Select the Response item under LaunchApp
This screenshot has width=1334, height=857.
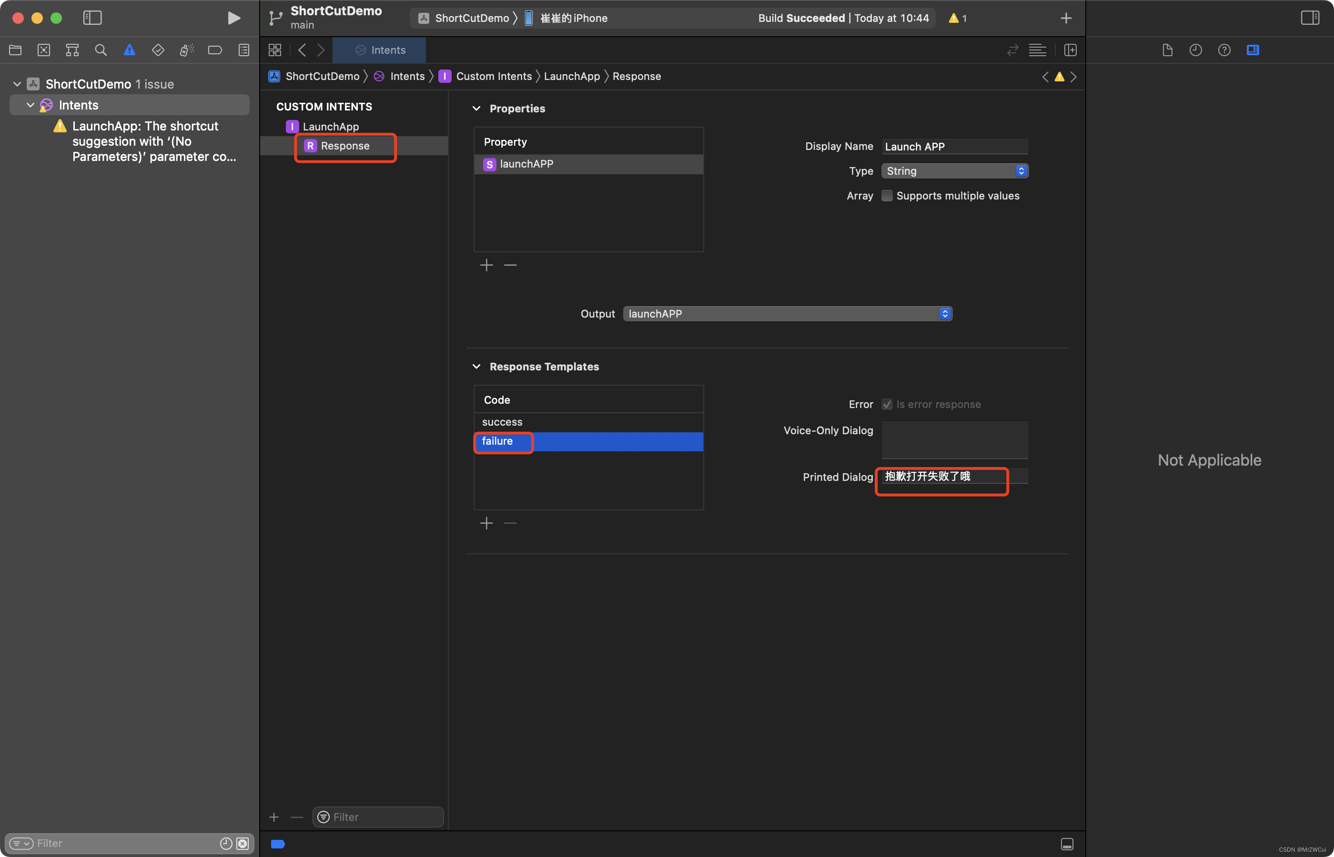click(354, 146)
